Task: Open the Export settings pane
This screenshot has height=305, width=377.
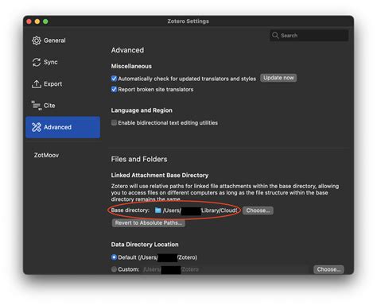Action: click(x=63, y=84)
